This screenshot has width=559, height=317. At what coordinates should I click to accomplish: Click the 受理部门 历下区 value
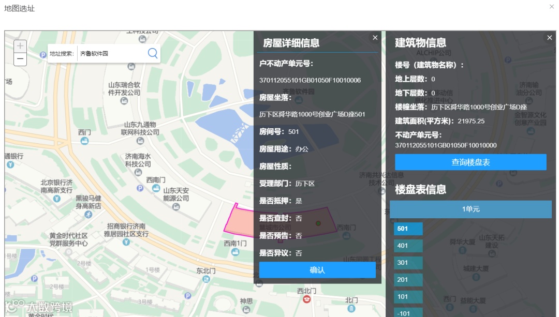(x=305, y=184)
